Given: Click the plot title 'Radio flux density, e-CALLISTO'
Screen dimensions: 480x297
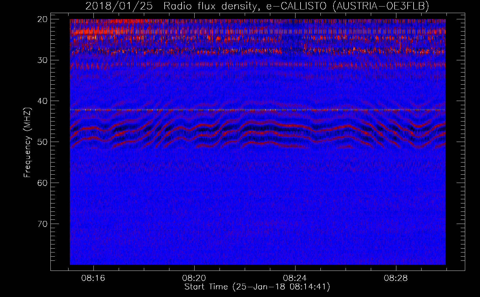Looking at the screenshot, I should (245, 6).
